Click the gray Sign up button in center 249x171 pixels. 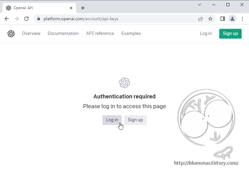135,120
